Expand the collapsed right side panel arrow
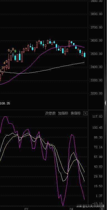The width and height of the screenshot is (107, 210). pos(106,103)
